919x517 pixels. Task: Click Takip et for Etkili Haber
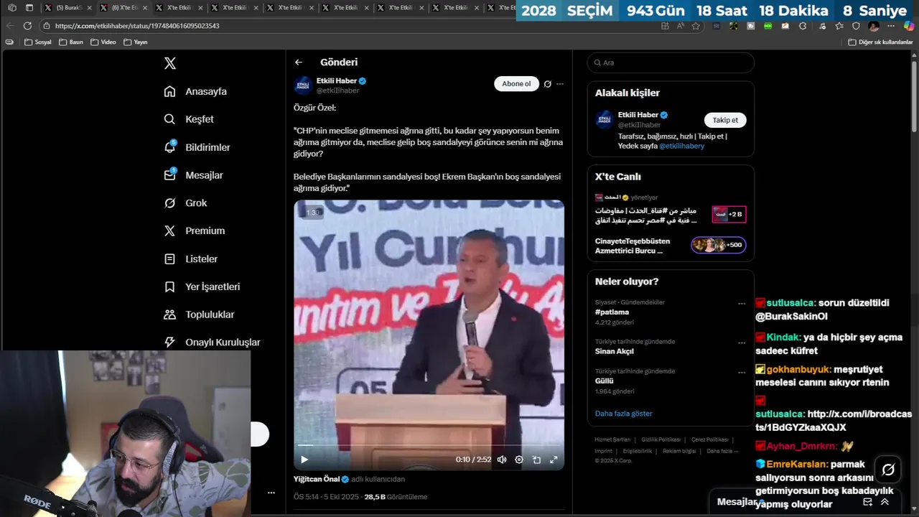[725, 120]
